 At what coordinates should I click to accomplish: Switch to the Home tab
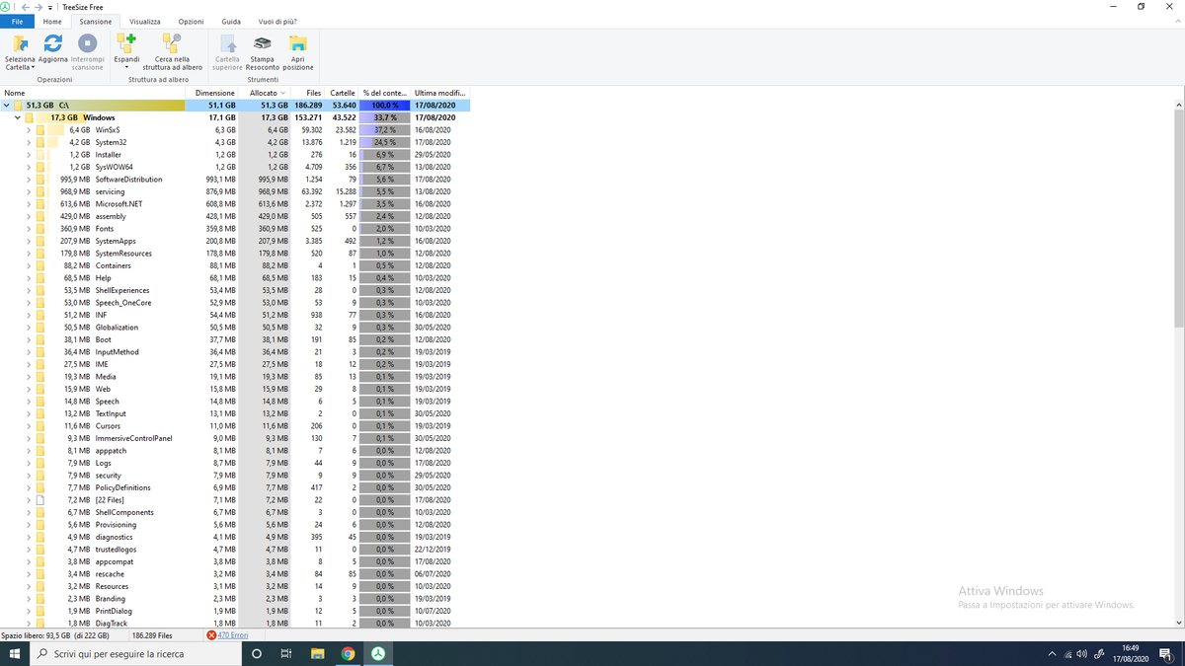coord(52,21)
